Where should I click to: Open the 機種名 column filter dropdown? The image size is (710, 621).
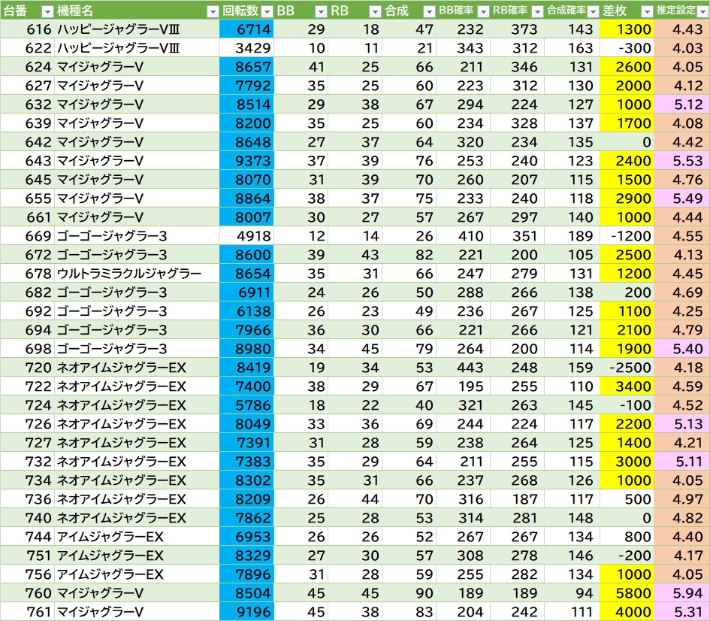pos(212,11)
